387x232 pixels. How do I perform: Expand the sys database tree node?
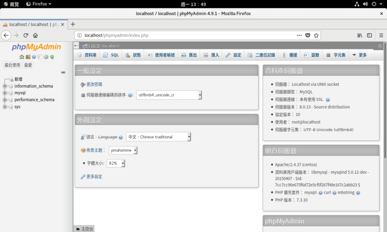pos(5,107)
